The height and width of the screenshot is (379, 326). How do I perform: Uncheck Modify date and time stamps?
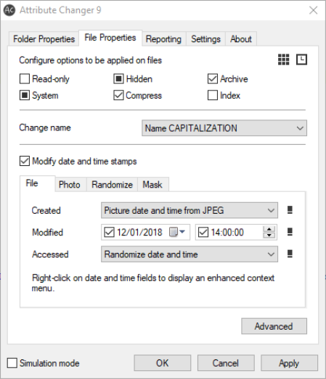(25, 161)
